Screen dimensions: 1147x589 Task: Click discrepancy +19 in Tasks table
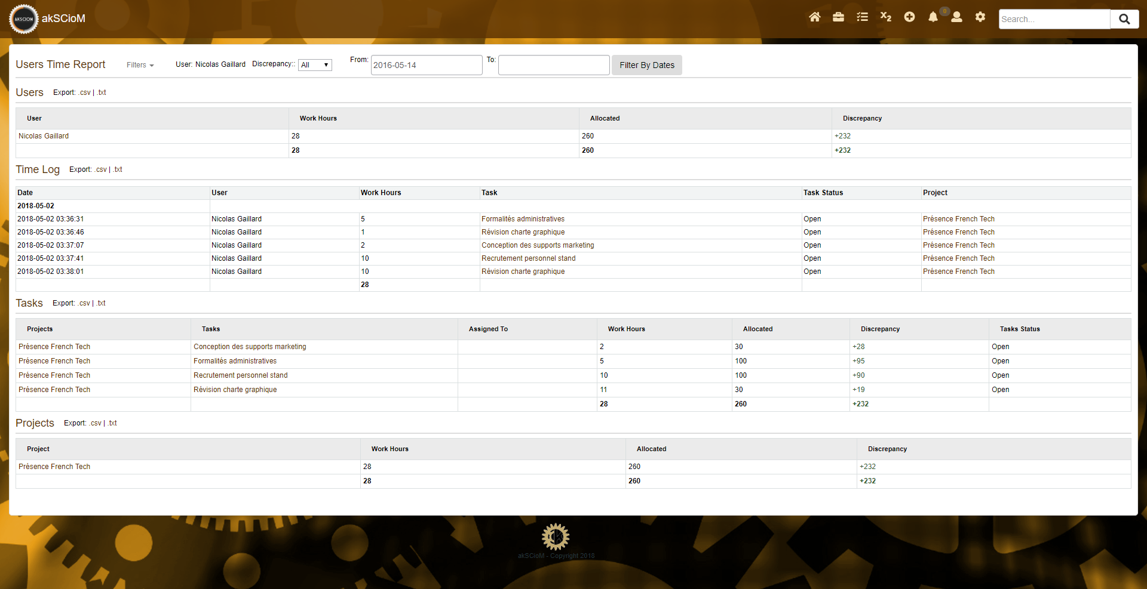coord(858,390)
